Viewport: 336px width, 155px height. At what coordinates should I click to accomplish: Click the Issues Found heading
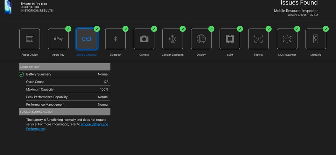[x=299, y=3]
